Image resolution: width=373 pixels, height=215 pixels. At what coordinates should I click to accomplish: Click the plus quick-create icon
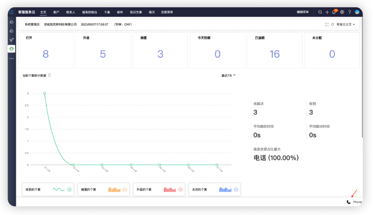[x=327, y=12]
